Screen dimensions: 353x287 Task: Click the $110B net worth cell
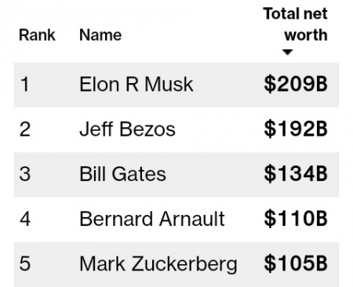coord(296,219)
